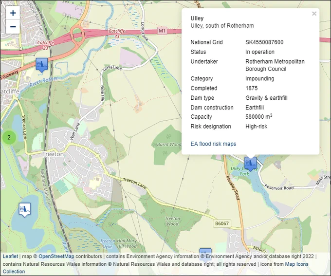This screenshot has width=331, height=276.
Task: Click the Pleasley Road label
Action: tap(233, 188)
